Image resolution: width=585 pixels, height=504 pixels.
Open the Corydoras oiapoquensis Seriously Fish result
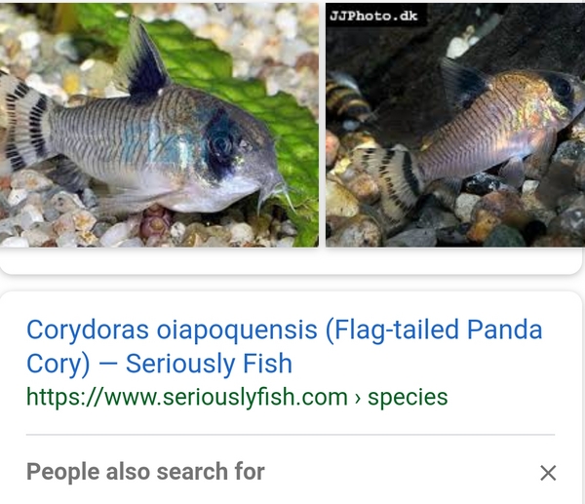pos(284,347)
